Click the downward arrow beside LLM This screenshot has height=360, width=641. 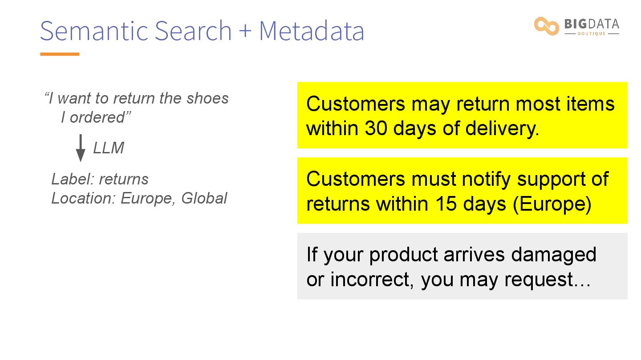tap(81, 148)
